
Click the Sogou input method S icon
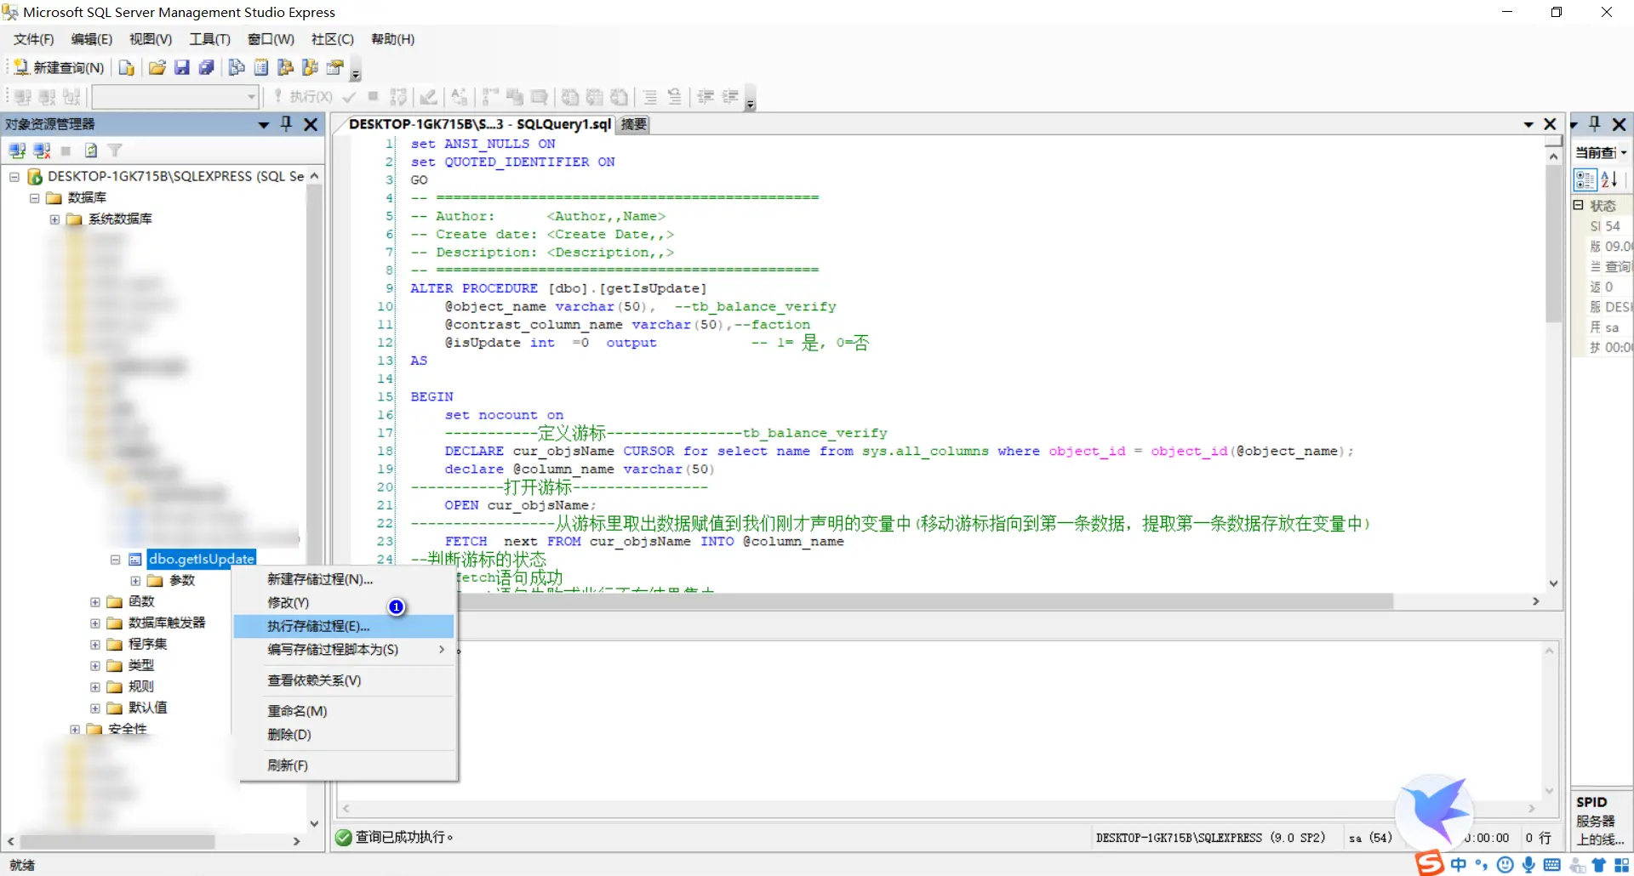1430,863
